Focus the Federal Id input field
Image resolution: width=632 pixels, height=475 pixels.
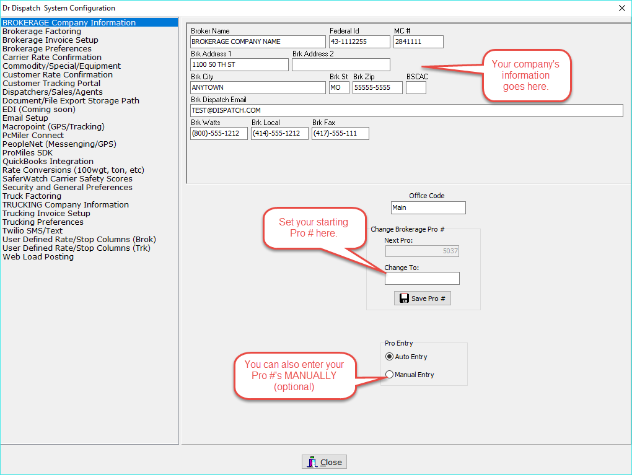point(359,41)
